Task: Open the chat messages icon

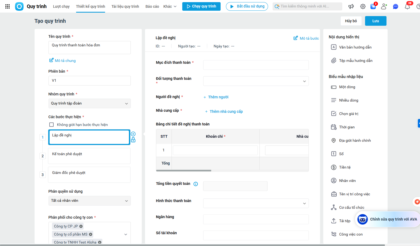Action: click(395, 6)
